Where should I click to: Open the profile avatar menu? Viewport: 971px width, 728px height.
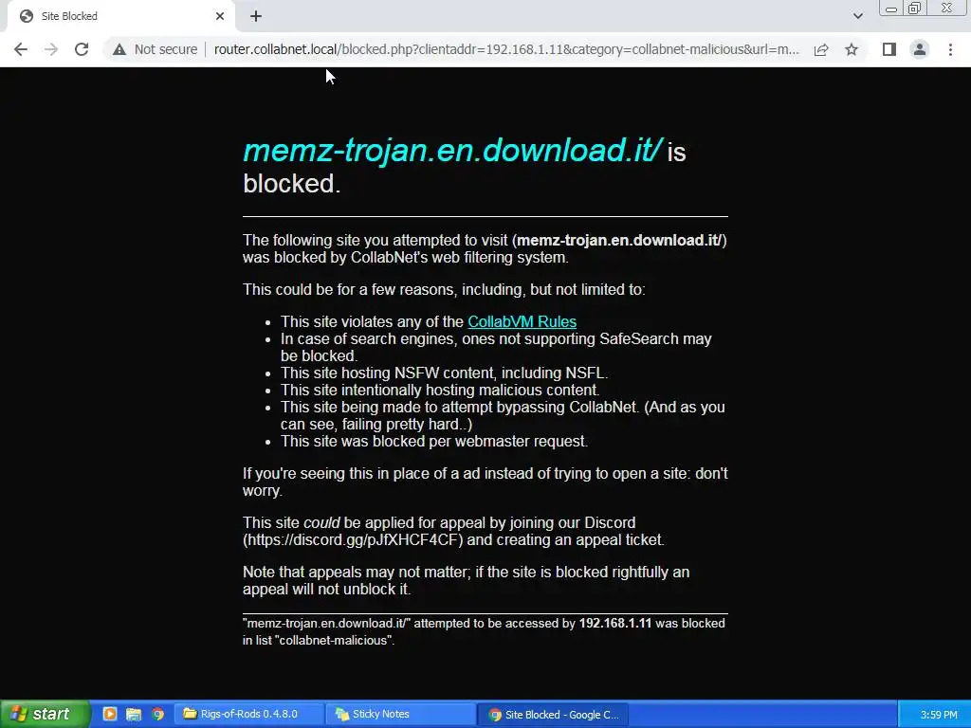pos(920,49)
